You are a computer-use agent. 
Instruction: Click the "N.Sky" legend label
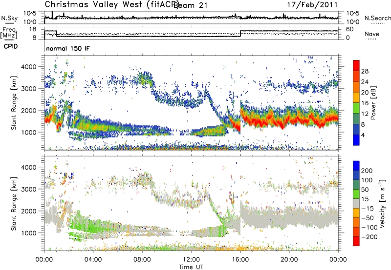pyautogui.click(x=9, y=18)
